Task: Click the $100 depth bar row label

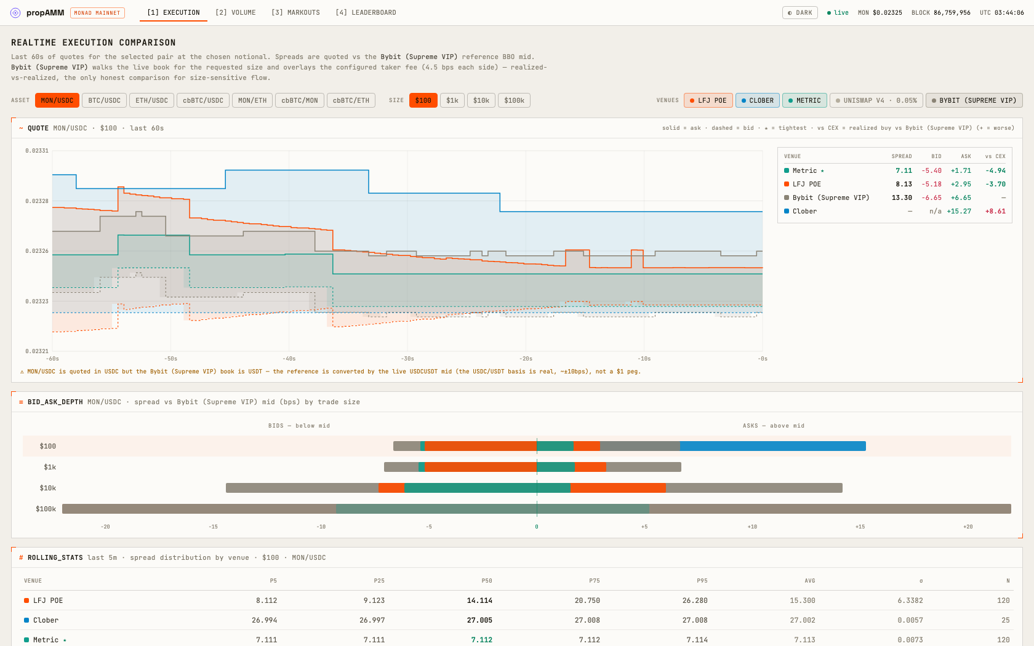Action: point(47,446)
